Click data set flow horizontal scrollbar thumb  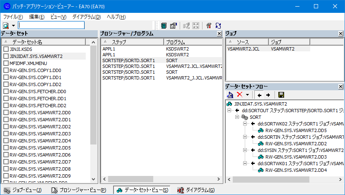click(x=271, y=180)
